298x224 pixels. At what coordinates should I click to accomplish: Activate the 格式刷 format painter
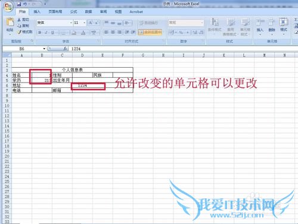tap(25, 31)
